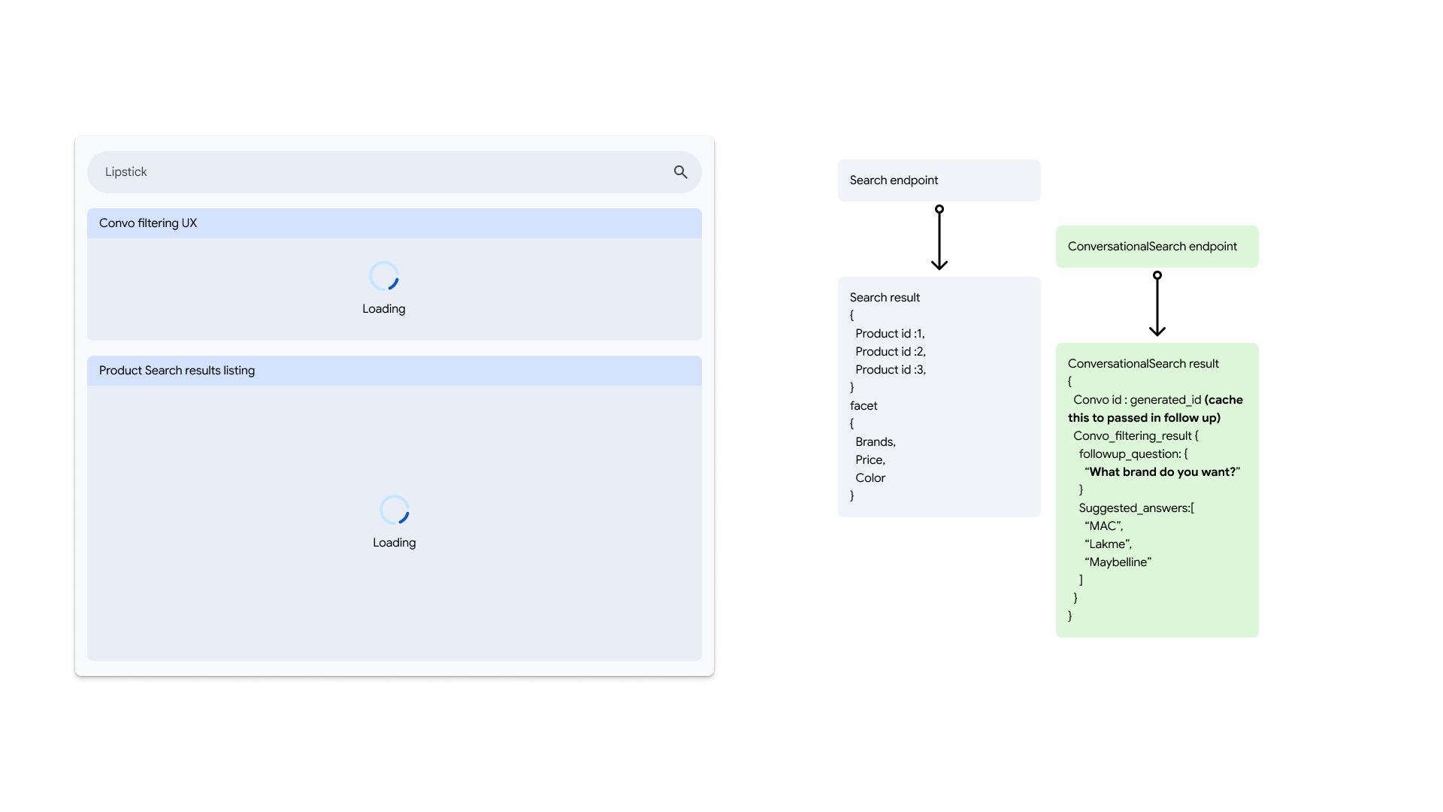This screenshot has height=812, width=1443.
Task: Select the Convo filtering UX header
Action: pyautogui.click(x=394, y=223)
